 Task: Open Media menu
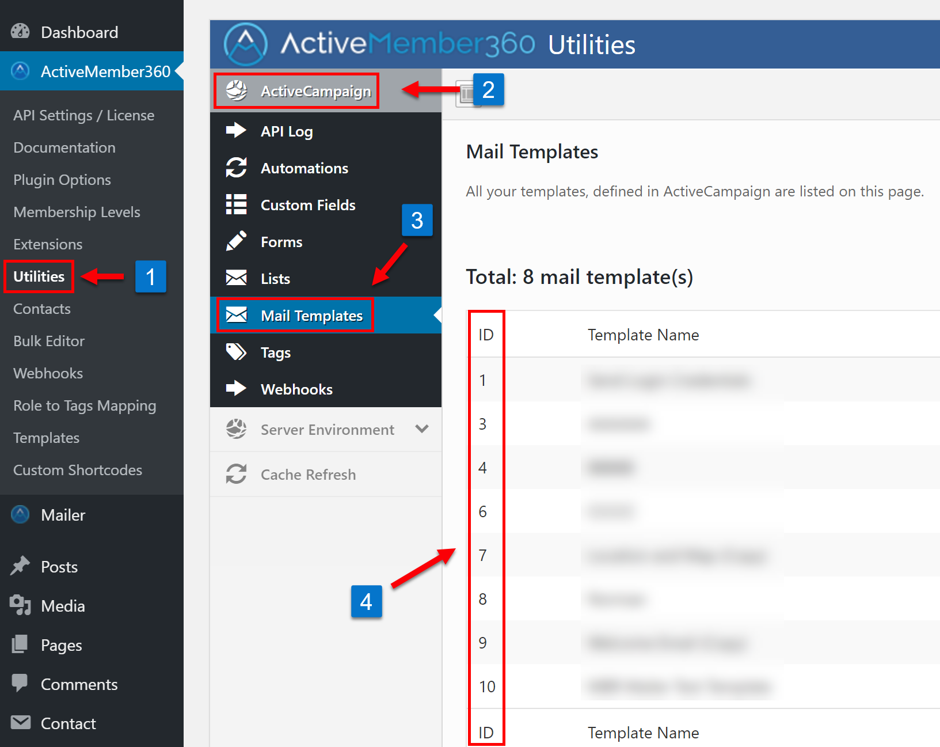[92, 606]
